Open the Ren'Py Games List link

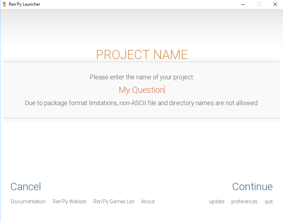(114, 202)
